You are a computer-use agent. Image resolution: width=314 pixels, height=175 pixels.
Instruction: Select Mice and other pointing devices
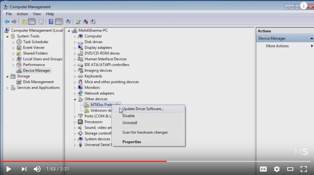click(111, 82)
